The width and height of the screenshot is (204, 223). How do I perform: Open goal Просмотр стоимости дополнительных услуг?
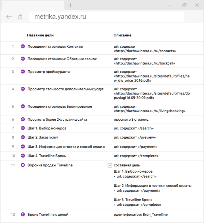coord(65,89)
